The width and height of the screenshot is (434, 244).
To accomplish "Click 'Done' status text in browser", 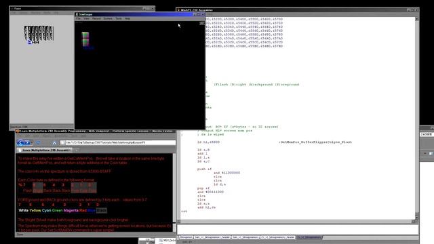I will pos(20,235).
